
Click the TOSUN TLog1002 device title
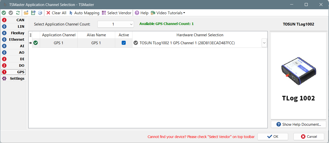(298, 24)
